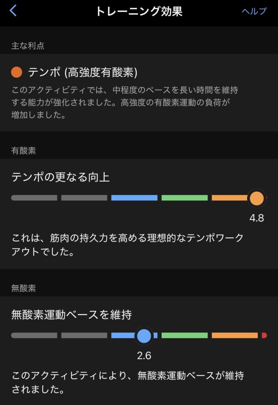Click the blue anaerobic slider knob
278x405 pixels.
pyautogui.click(x=144, y=335)
